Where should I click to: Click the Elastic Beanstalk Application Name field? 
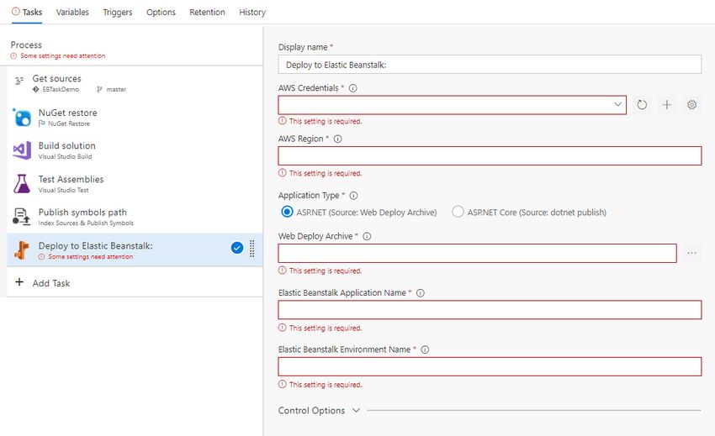pyautogui.click(x=490, y=310)
